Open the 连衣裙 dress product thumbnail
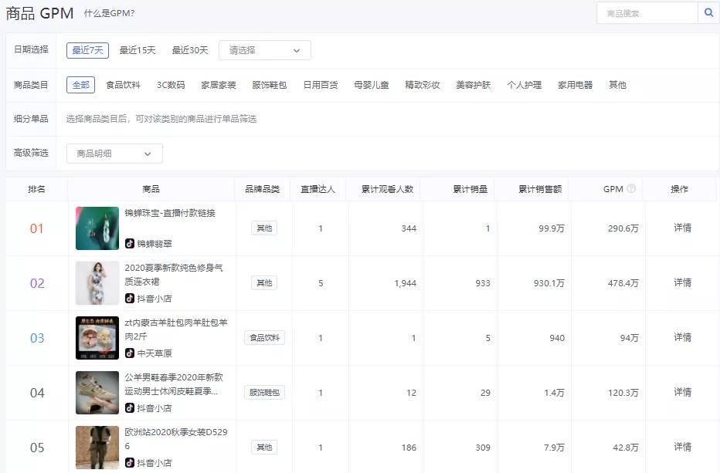This screenshot has height=473, width=720. 97,283
